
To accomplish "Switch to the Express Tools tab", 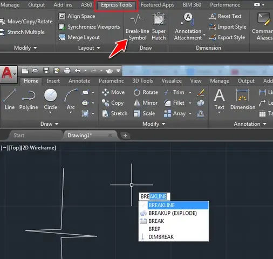I will point(117,5).
